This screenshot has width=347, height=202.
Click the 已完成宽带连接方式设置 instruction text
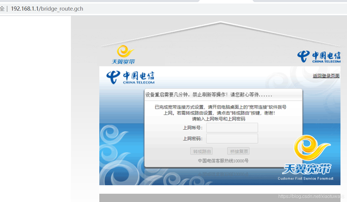[x=221, y=110]
